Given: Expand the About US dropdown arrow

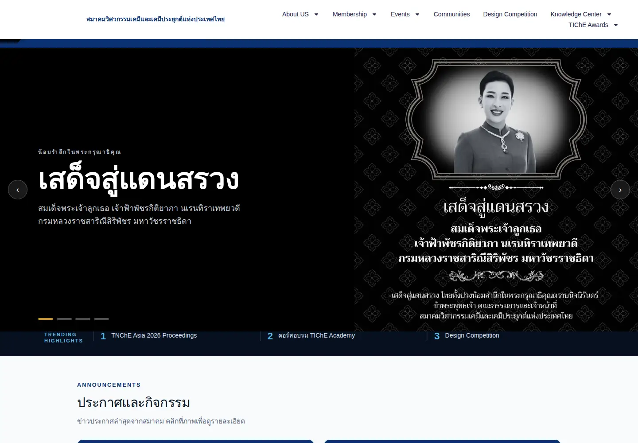Looking at the screenshot, I should (x=316, y=14).
